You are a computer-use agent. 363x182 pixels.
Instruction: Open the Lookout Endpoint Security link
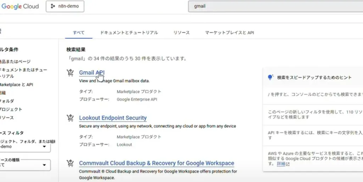[113, 118]
